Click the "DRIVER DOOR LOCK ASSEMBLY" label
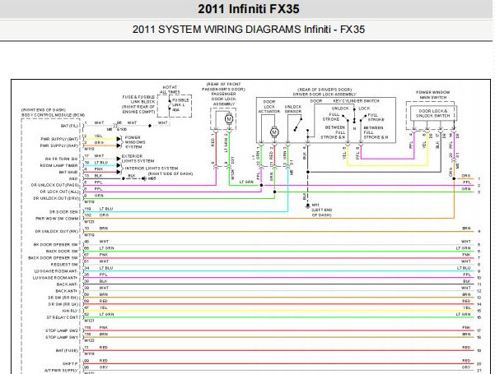The image size is (495, 374). (325, 95)
